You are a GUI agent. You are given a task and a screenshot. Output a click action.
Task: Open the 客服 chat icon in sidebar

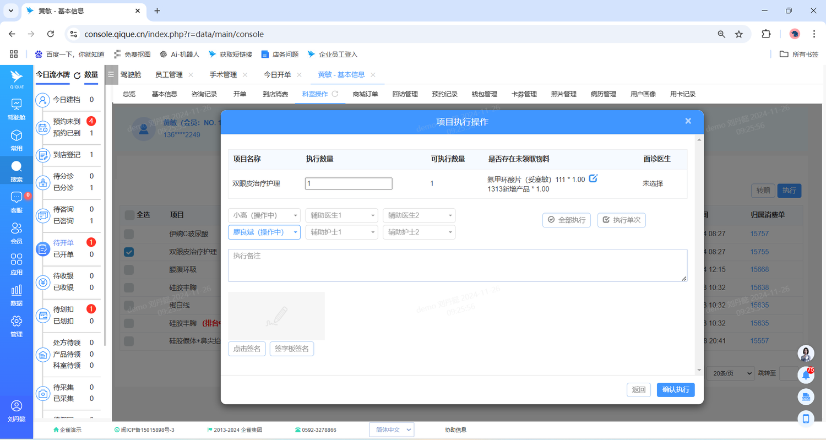click(17, 201)
